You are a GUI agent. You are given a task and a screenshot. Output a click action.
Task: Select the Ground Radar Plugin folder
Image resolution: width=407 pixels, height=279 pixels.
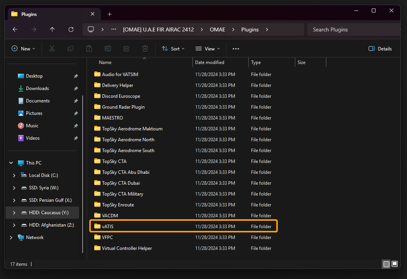(183, 107)
